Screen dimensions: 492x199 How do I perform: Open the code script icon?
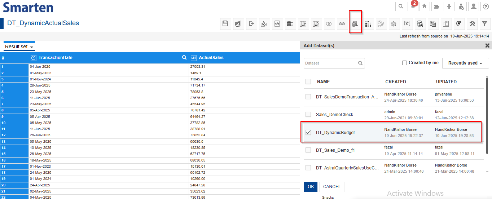click(x=277, y=24)
